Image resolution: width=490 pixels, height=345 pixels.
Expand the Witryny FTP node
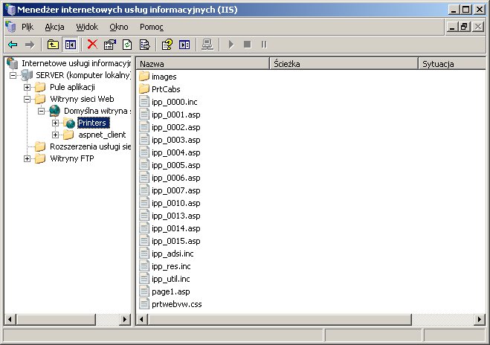pyautogui.click(x=28, y=159)
